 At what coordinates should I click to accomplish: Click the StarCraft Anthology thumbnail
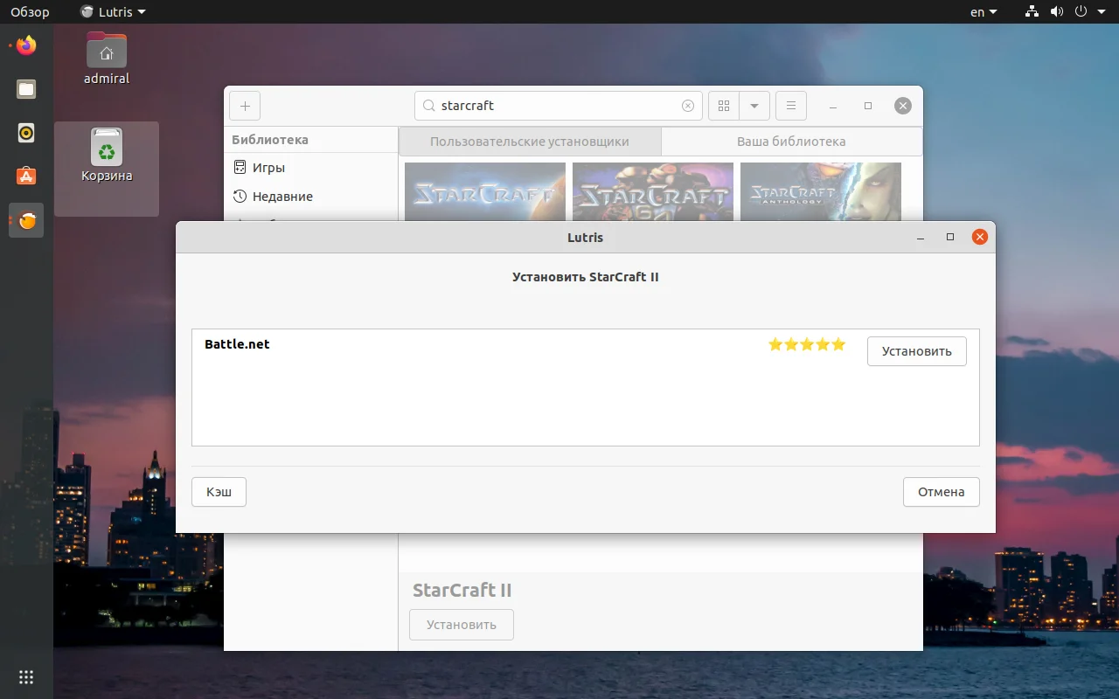[821, 191]
